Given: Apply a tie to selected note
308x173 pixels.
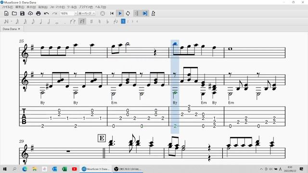Looking at the screenshot, I should pyautogui.click(x=73, y=21).
